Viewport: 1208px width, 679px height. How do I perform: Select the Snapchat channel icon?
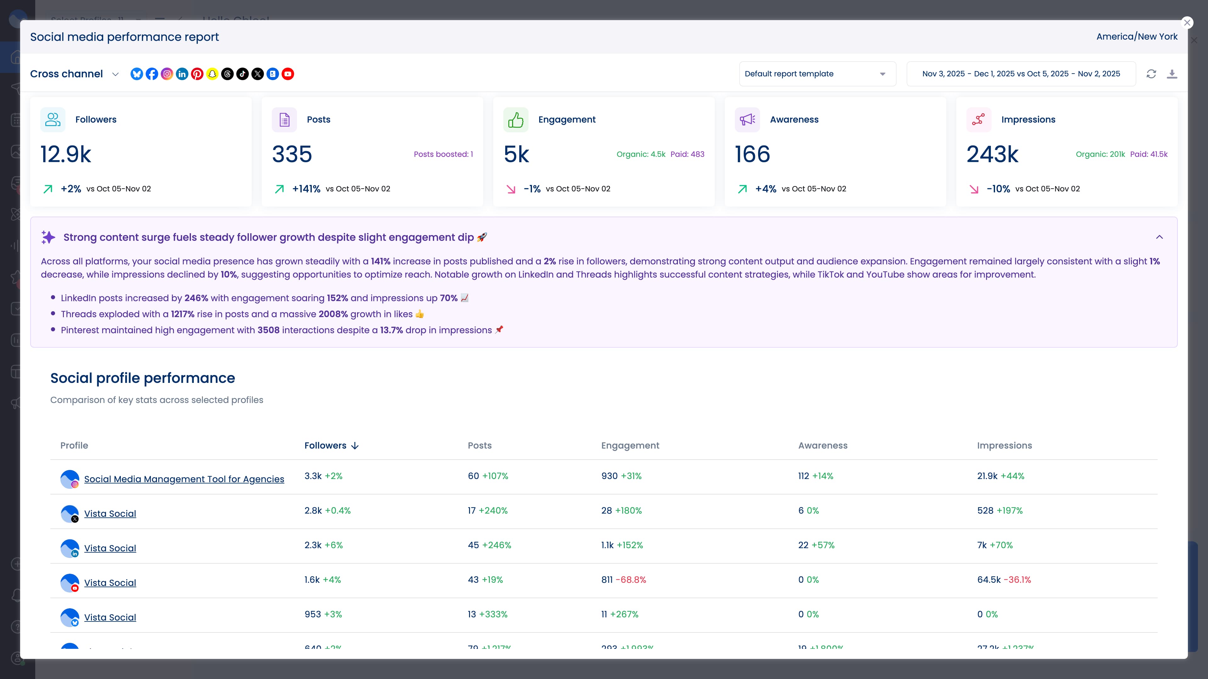212,74
